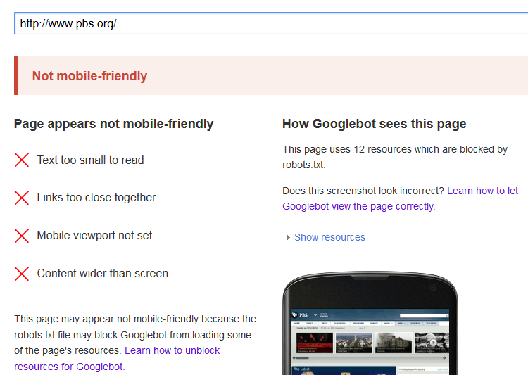The height and width of the screenshot is (375, 528).
Task: Open Learn how to let Googlebot view link
Action: tap(400, 198)
